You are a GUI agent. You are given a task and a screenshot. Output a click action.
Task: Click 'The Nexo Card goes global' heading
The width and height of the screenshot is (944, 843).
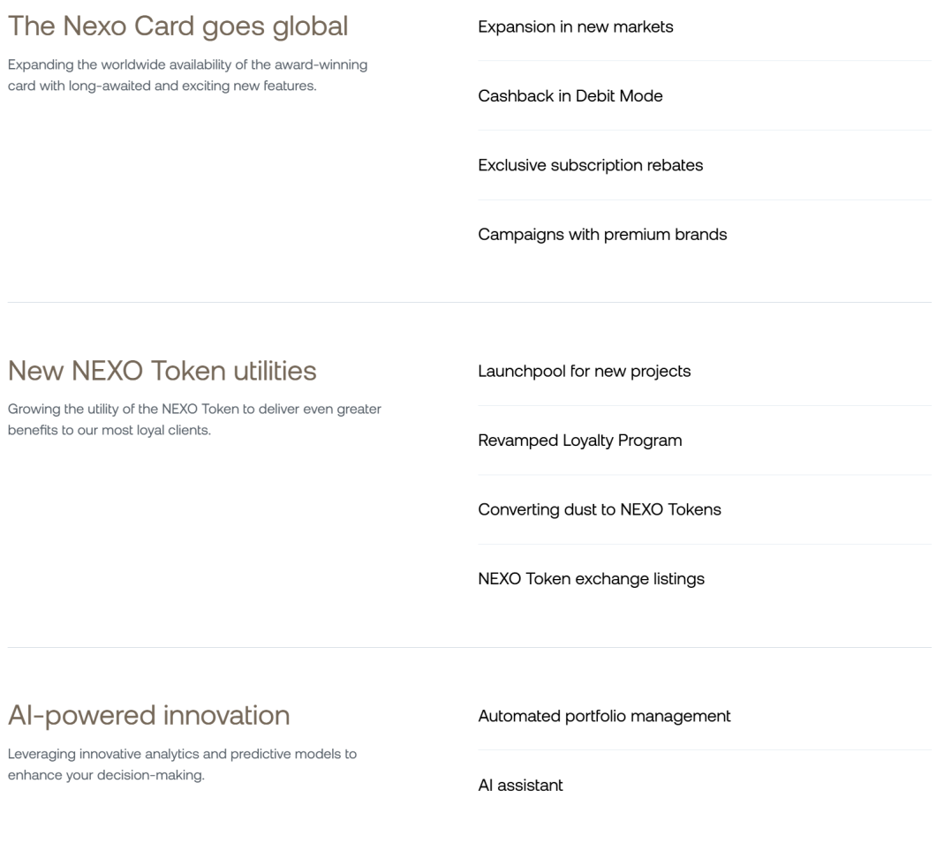pyautogui.click(x=177, y=26)
